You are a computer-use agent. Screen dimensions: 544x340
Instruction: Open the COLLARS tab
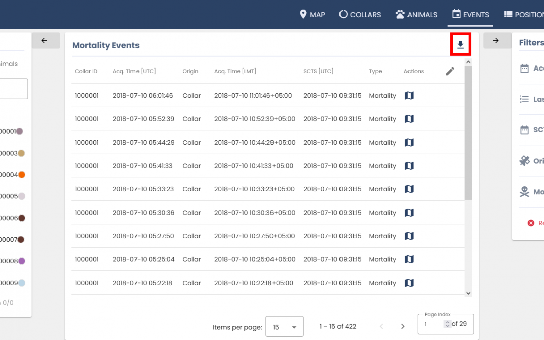(x=360, y=15)
